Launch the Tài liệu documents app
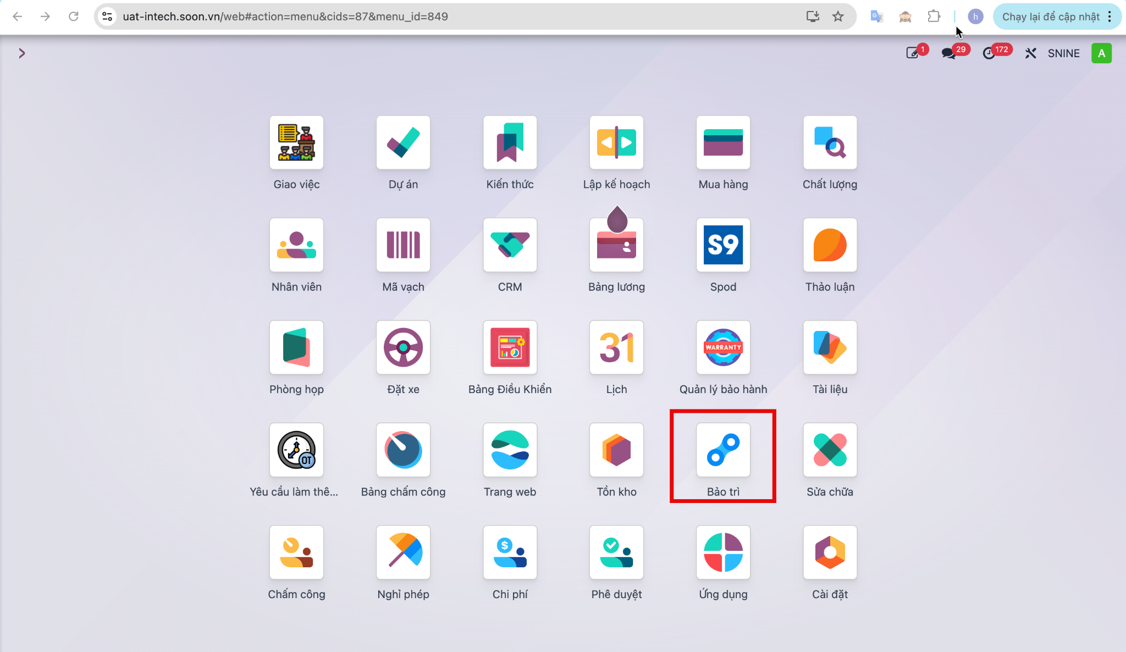Image resolution: width=1126 pixels, height=652 pixels. 830,347
